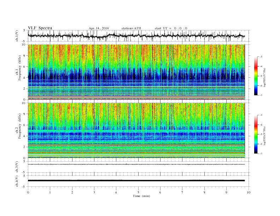Click the 'VLF Spectra' plot title
Viewport: 280px width, 216px height.
coord(40,28)
